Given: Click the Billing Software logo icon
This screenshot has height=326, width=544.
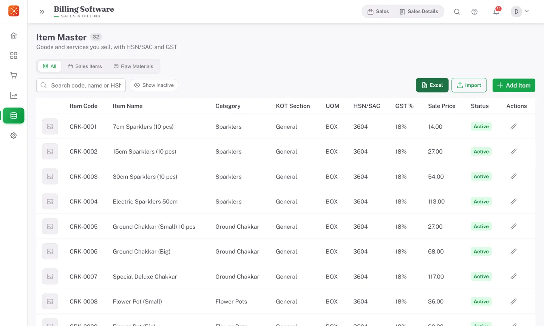Looking at the screenshot, I should 14,11.
